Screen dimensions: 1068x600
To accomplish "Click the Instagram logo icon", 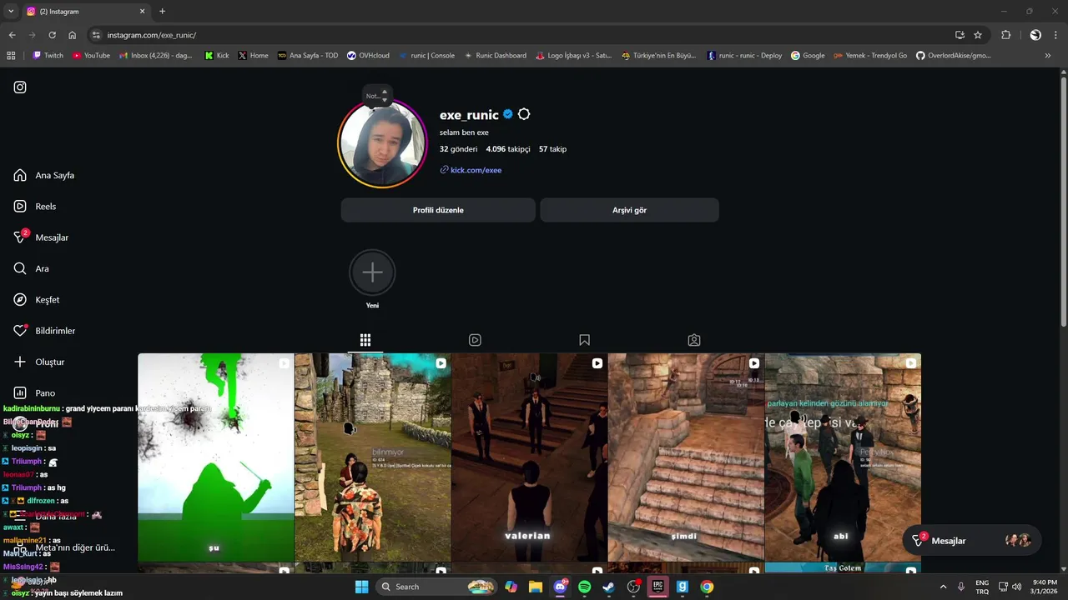I will pyautogui.click(x=20, y=87).
